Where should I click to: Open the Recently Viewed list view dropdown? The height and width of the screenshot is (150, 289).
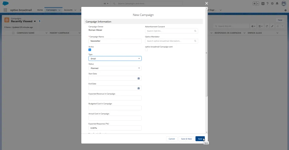(35, 22)
